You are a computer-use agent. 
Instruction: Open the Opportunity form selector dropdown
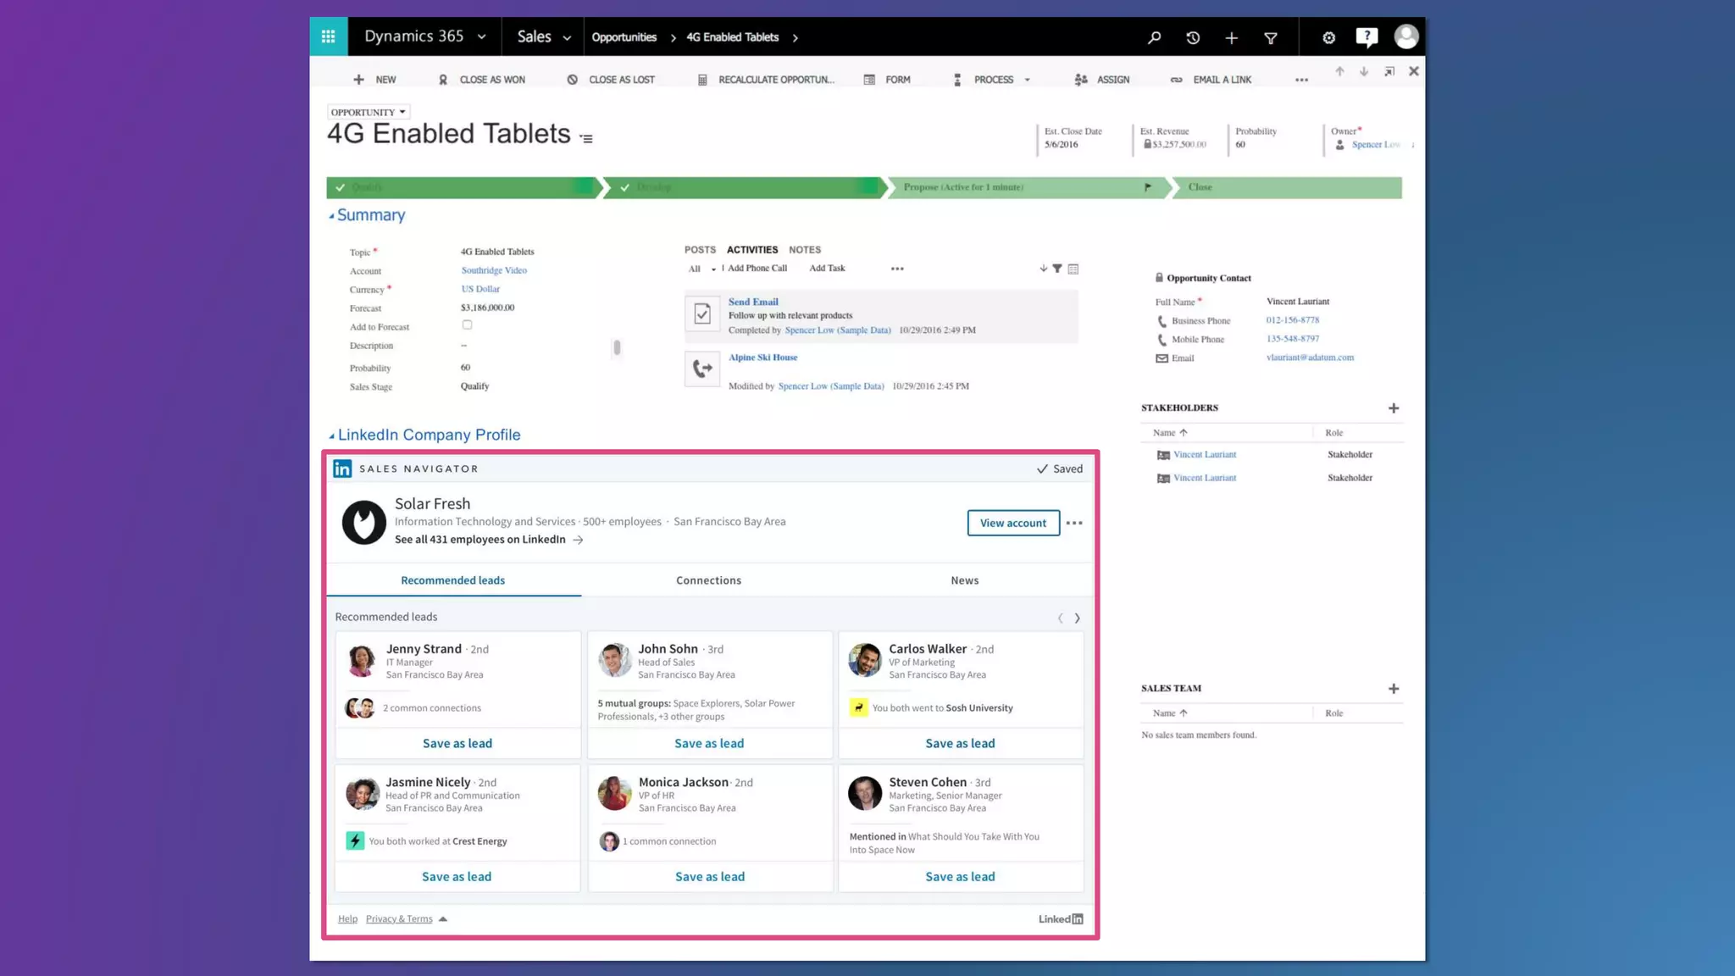point(369,112)
